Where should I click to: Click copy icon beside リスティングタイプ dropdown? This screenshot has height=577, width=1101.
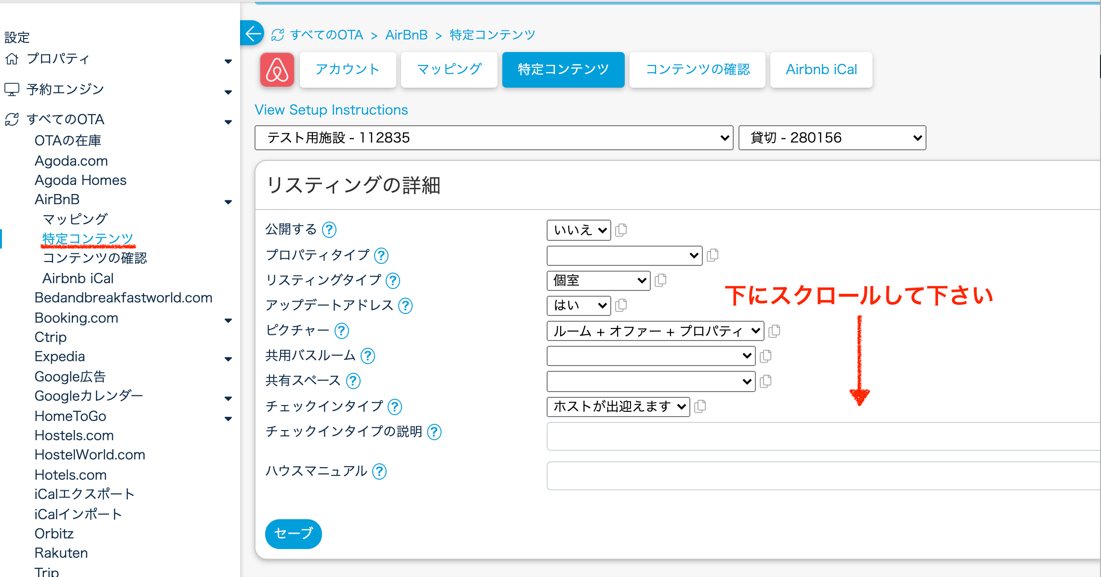(661, 280)
